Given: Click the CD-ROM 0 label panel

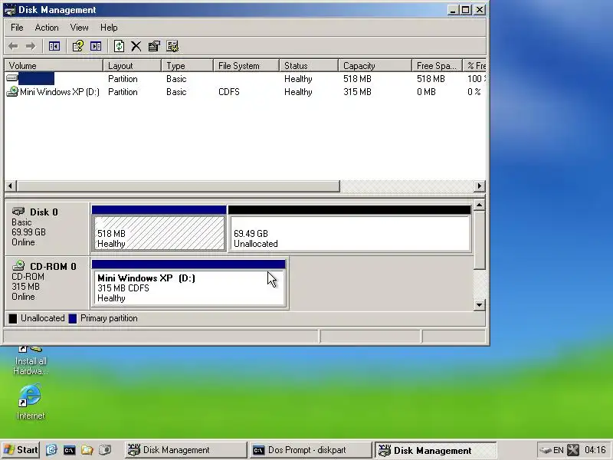Looking at the screenshot, I should point(47,282).
